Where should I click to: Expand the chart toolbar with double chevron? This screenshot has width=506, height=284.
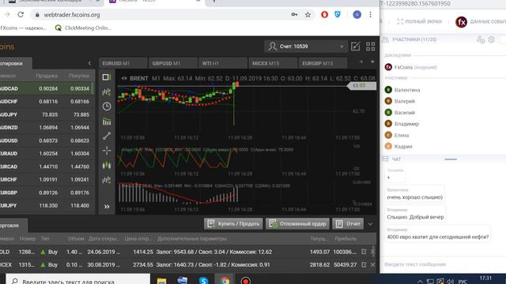pos(107,207)
